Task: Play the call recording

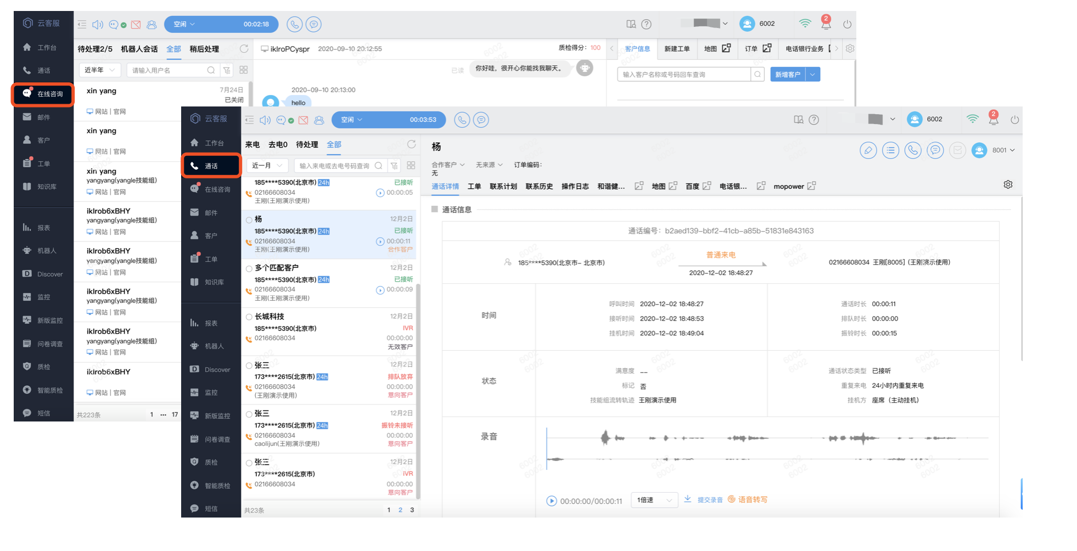Action: click(552, 501)
